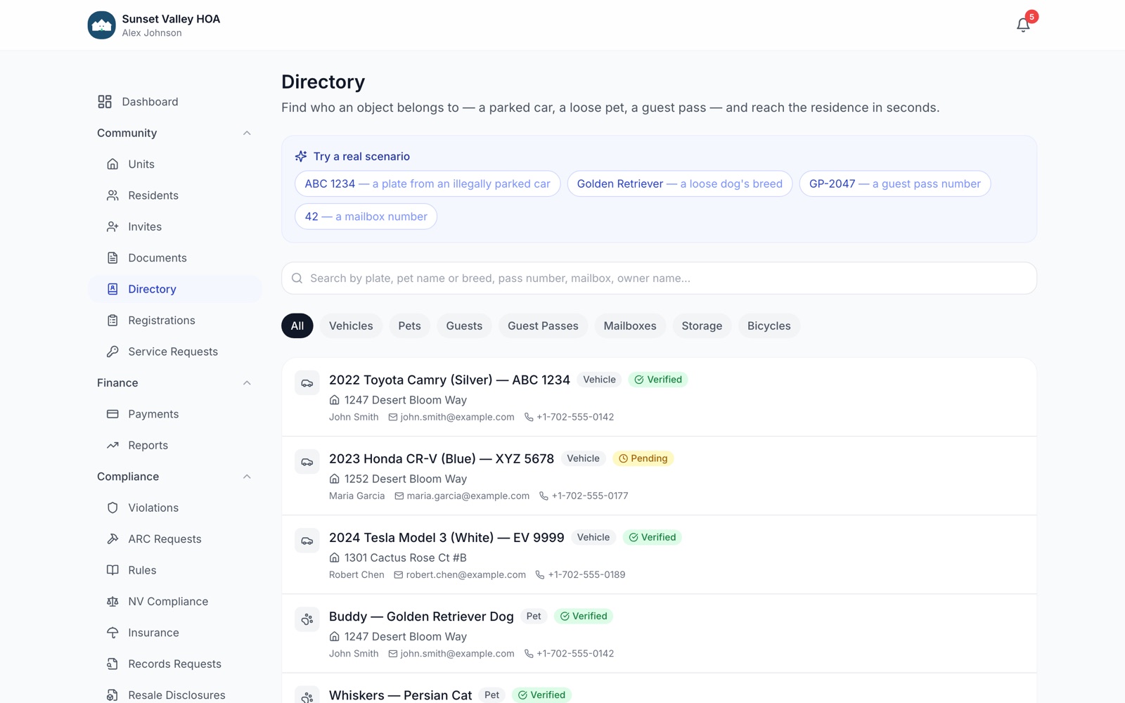1125x703 pixels.
Task: Show Mailboxes entries
Action: pos(630,325)
